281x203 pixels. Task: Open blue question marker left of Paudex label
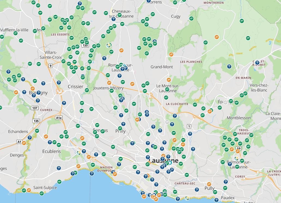click(x=216, y=200)
